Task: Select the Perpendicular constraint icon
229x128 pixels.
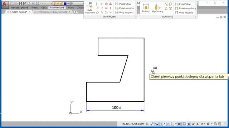Action: point(102,8)
